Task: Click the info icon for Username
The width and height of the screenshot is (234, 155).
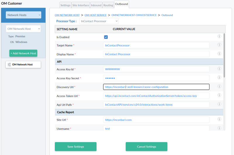Action: tap(219, 128)
